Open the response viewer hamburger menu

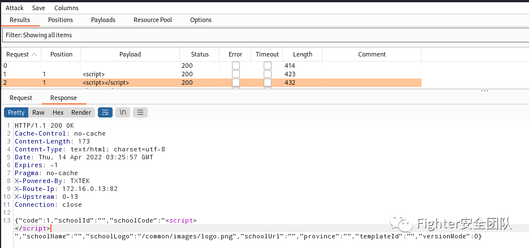[x=140, y=112]
